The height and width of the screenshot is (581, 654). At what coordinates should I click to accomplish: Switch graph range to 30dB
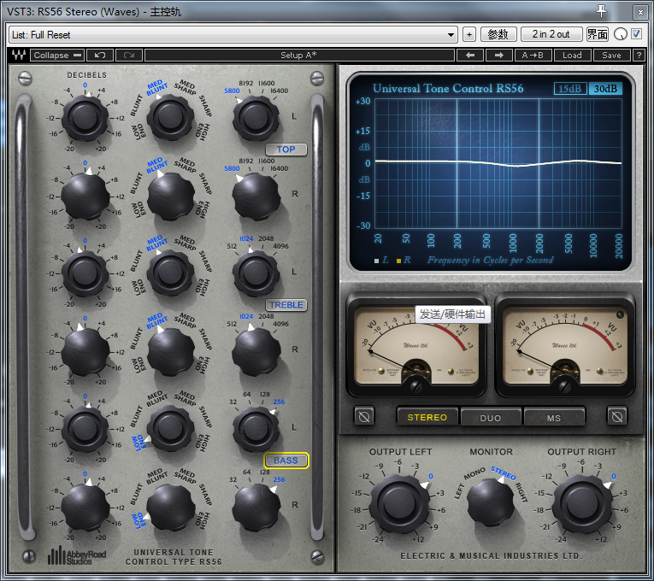pos(605,89)
